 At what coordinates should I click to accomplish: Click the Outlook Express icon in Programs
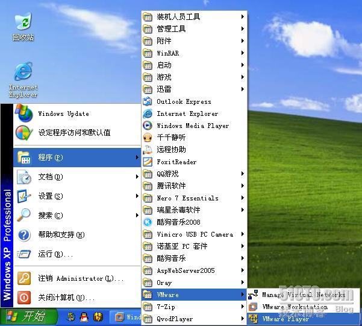pyautogui.click(x=148, y=101)
